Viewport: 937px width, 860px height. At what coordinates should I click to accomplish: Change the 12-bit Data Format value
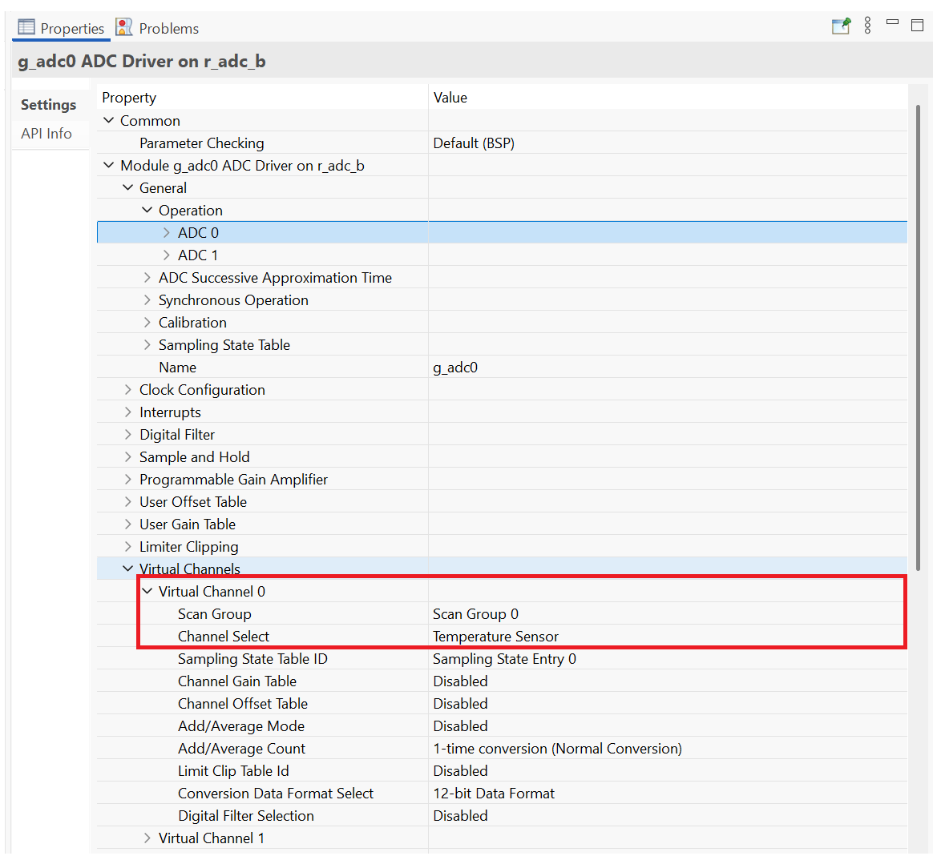click(x=494, y=794)
